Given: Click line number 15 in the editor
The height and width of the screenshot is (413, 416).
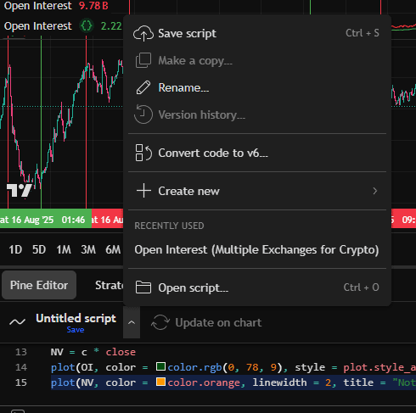Looking at the screenshot, I should [21, 382].
